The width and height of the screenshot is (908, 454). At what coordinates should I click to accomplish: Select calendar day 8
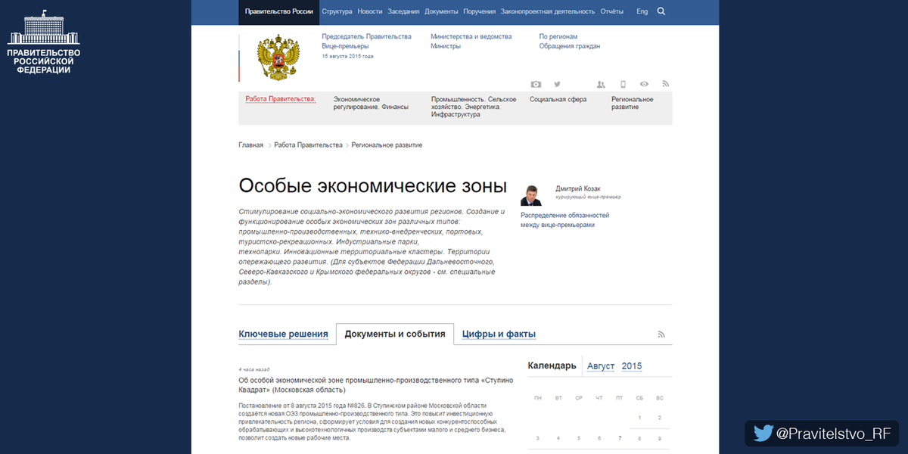point(639,437)
